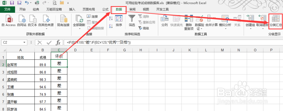
Task: Switch to 经典 classic tab
Action: [36, 9]
